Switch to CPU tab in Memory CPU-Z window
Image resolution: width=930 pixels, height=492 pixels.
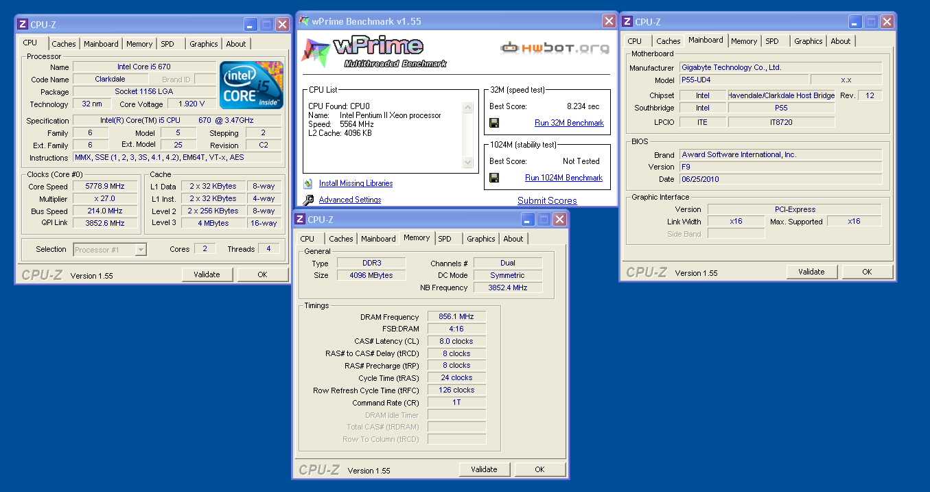(307, 239)
